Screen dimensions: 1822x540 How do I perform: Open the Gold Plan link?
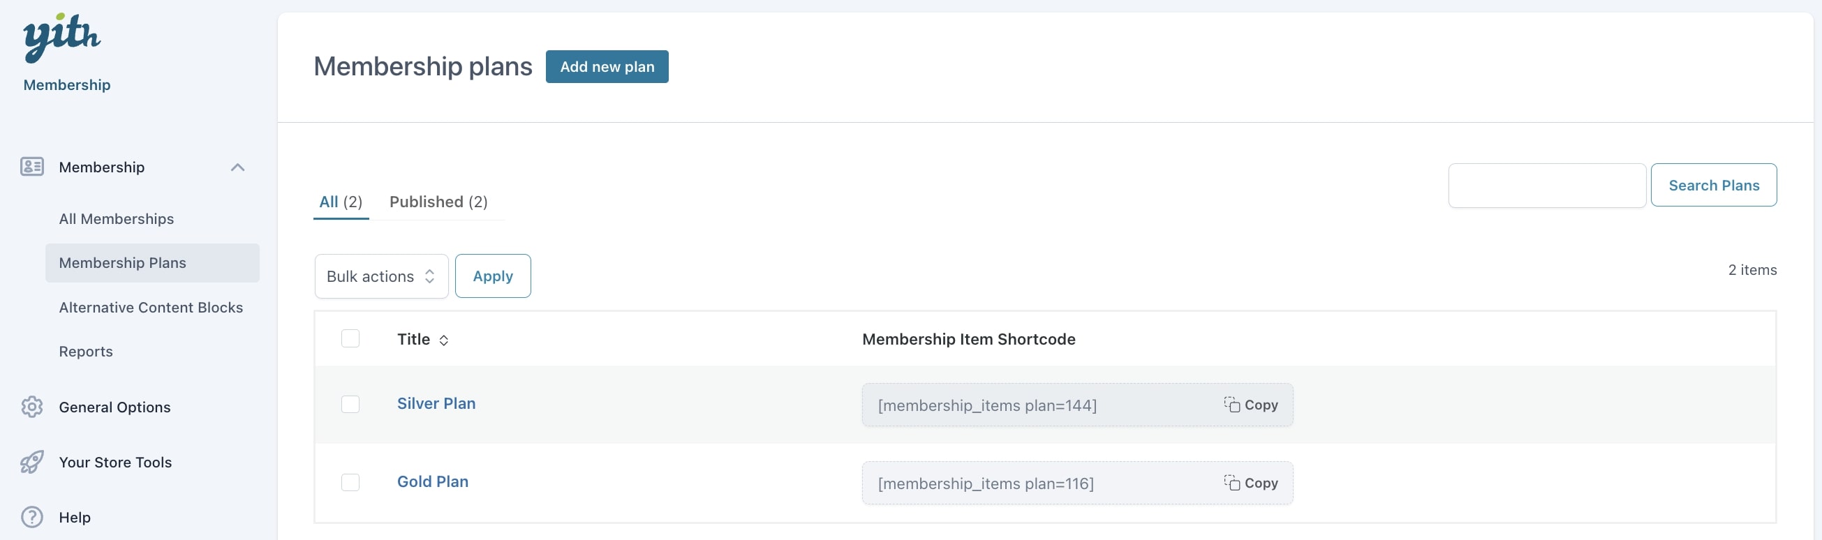pos(432,482)
